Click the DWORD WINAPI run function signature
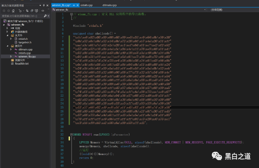This screenshot has width=259, height=168. tap(101, 135)
